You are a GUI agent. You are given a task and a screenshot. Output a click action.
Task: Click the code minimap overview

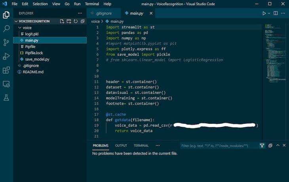[x=275, y=54]
